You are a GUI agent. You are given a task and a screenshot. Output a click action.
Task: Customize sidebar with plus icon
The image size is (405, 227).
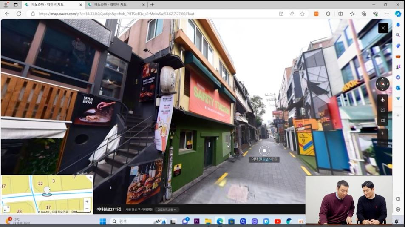click(x=398, y=115)
